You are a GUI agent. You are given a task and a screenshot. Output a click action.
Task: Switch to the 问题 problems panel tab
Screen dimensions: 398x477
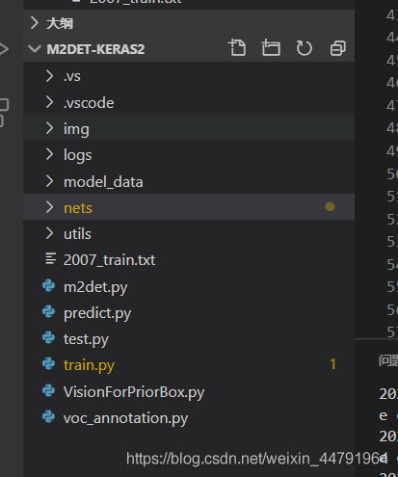(x=388, y=360)
